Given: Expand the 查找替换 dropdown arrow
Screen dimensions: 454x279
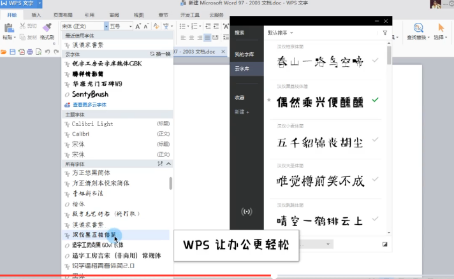Looking at the screenshot, I should pyautogui.click(x=428, y=38).
